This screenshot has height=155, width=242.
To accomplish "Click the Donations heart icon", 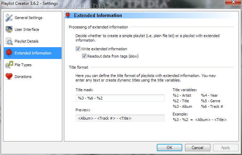I will pyautogui.click(x=9, y=76).
